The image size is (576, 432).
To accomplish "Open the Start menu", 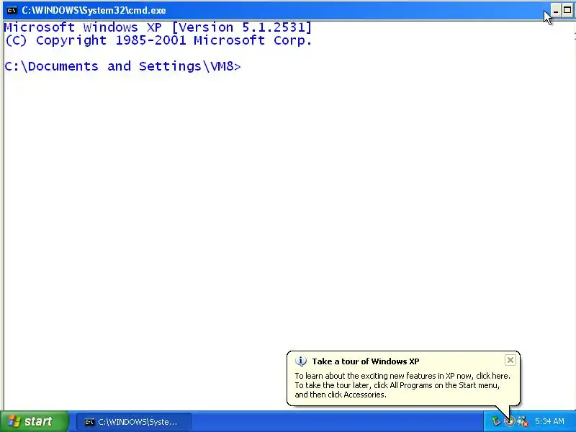I will [34, 421].
